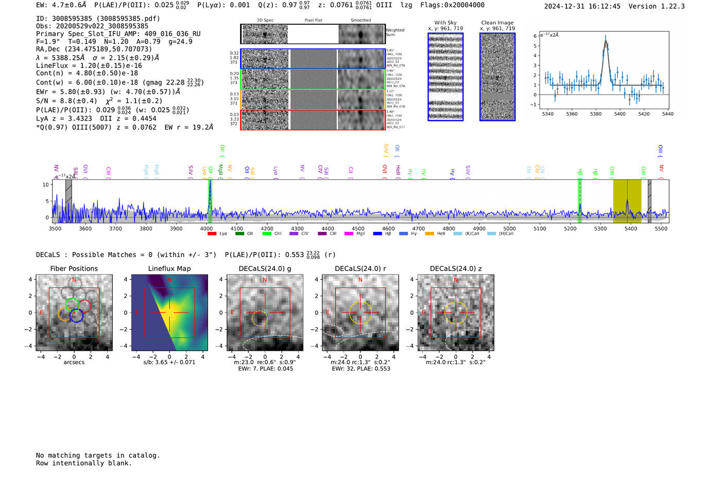Click the 'ID: 3008595385 (3008595385.pdf)' line
This screenshot has width=721, height=491.
click(x=98, y=19)
